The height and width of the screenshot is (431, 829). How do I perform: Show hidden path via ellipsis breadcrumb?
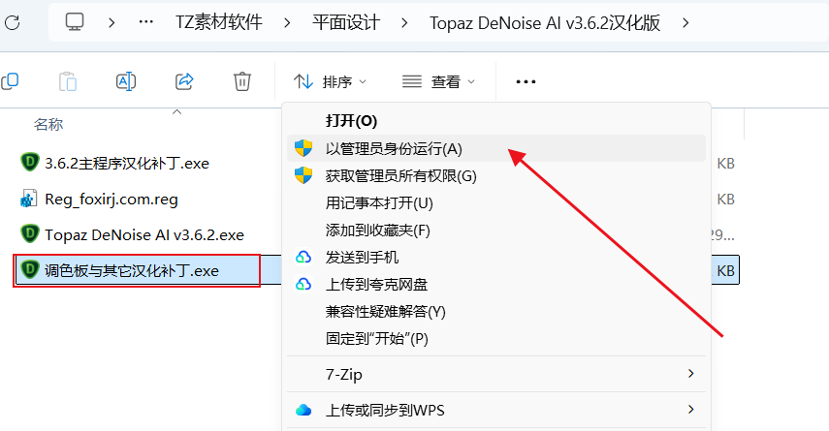[x=145, y=22]
